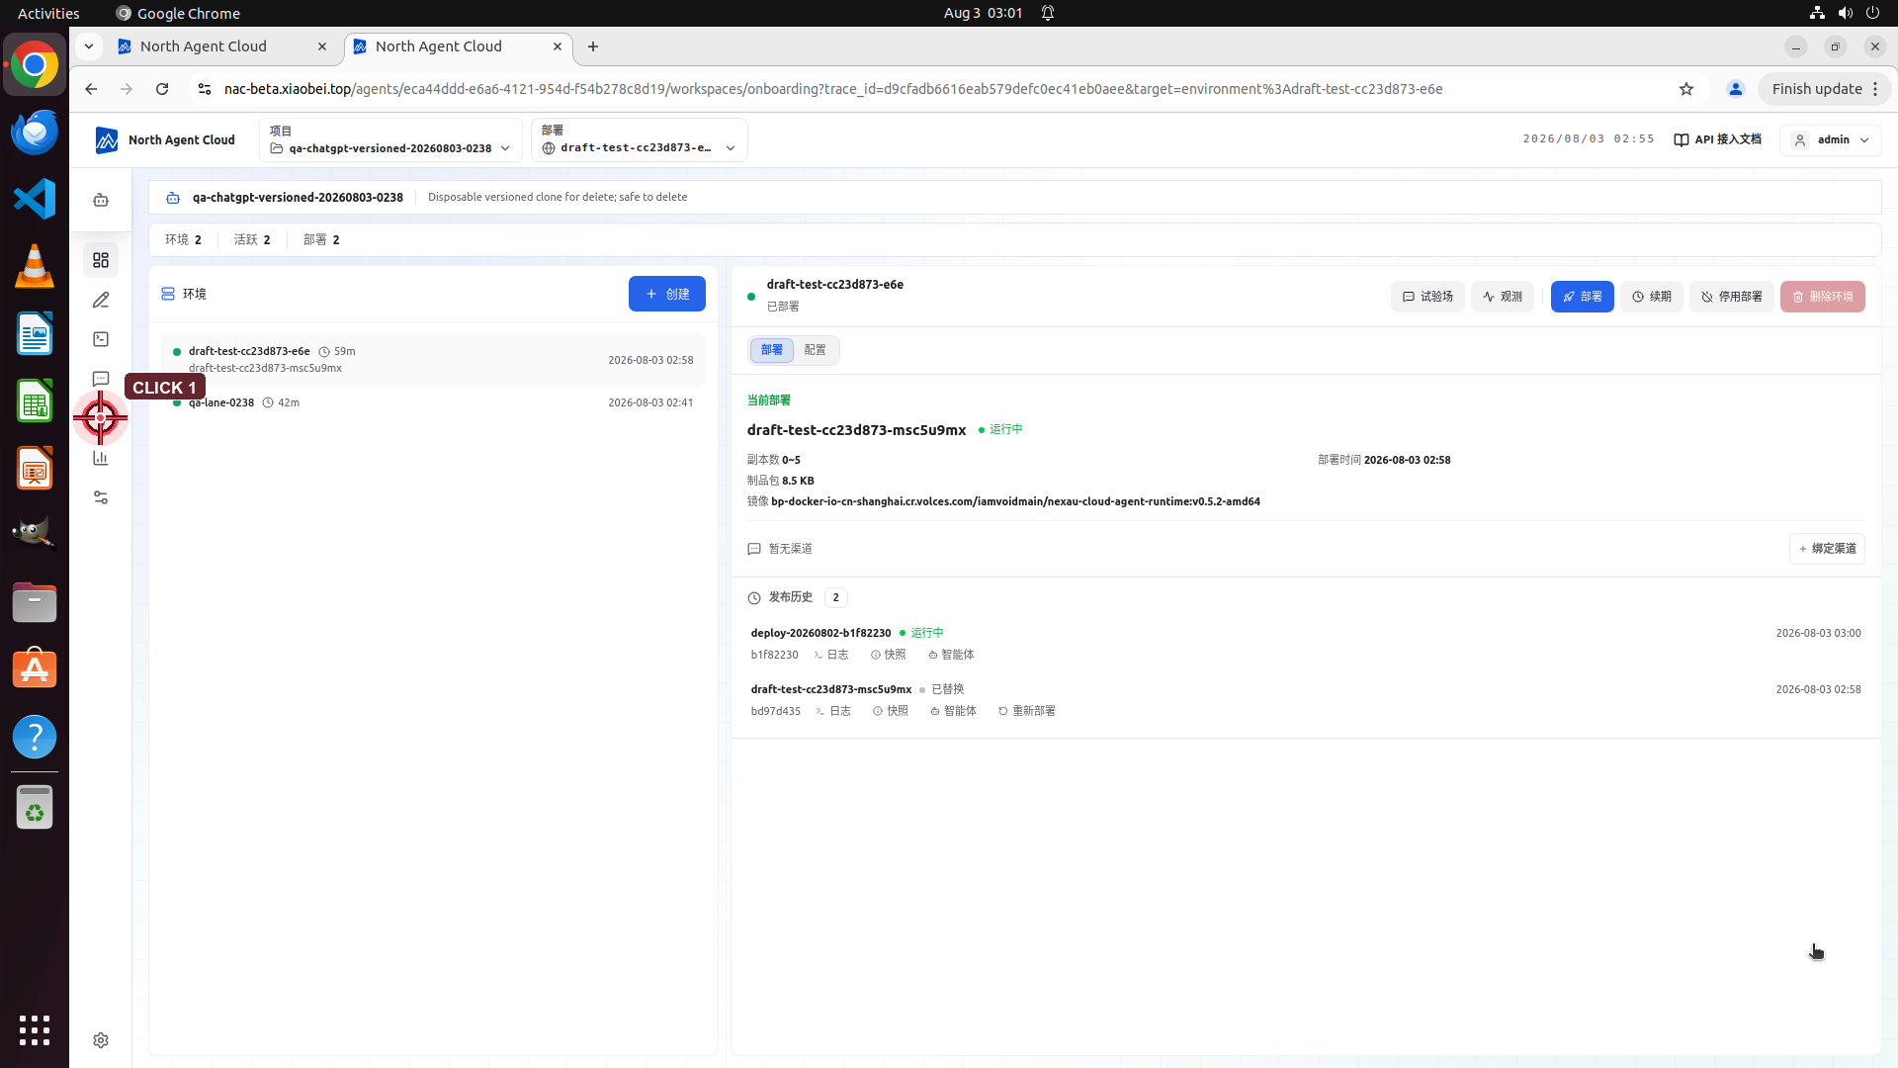Open the Trash from the dock
Viewport: 1898px width, 1068px height.
35,808
